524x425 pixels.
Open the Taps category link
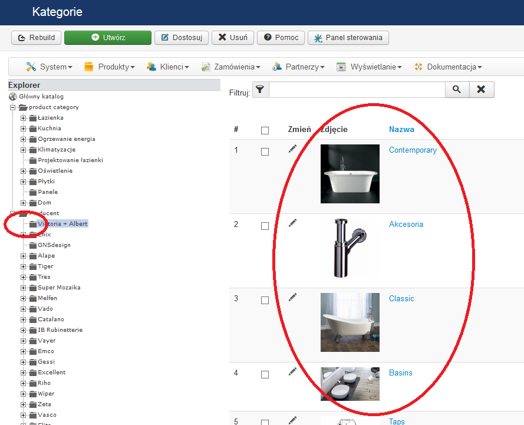pyautogui.click(x=397, y=421)
